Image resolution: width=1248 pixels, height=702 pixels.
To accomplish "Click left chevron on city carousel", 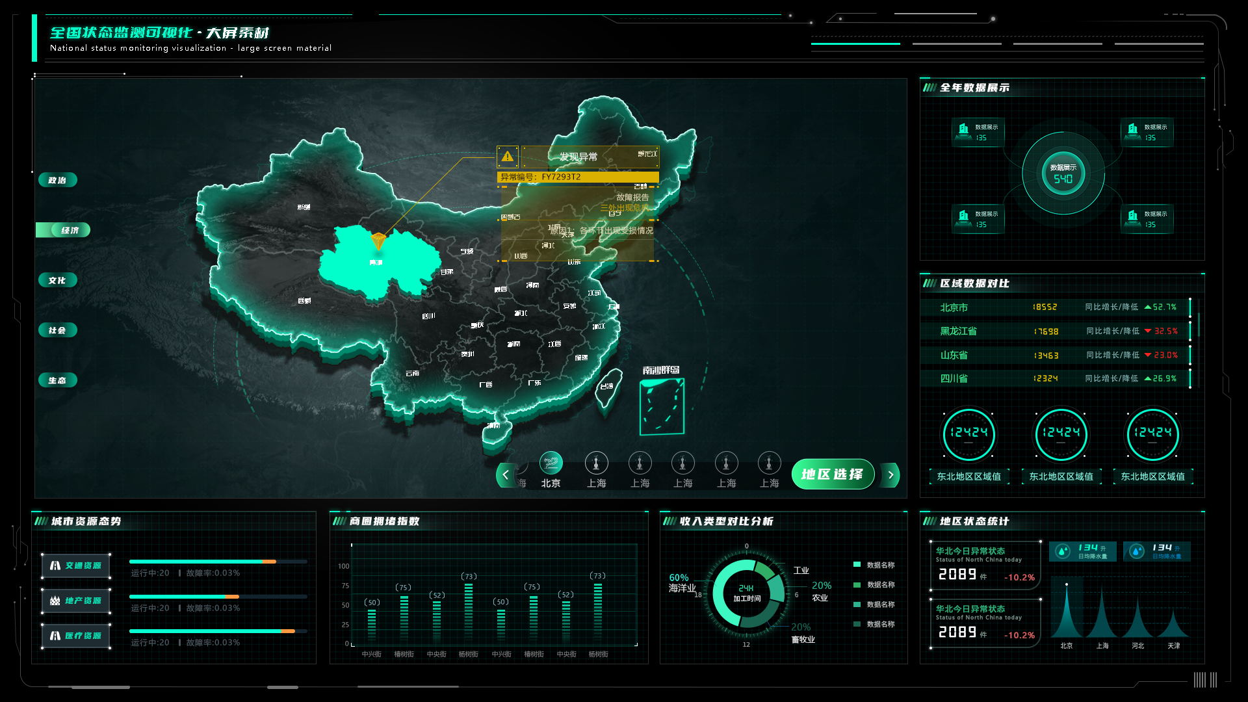I will [x=505, y=475].
